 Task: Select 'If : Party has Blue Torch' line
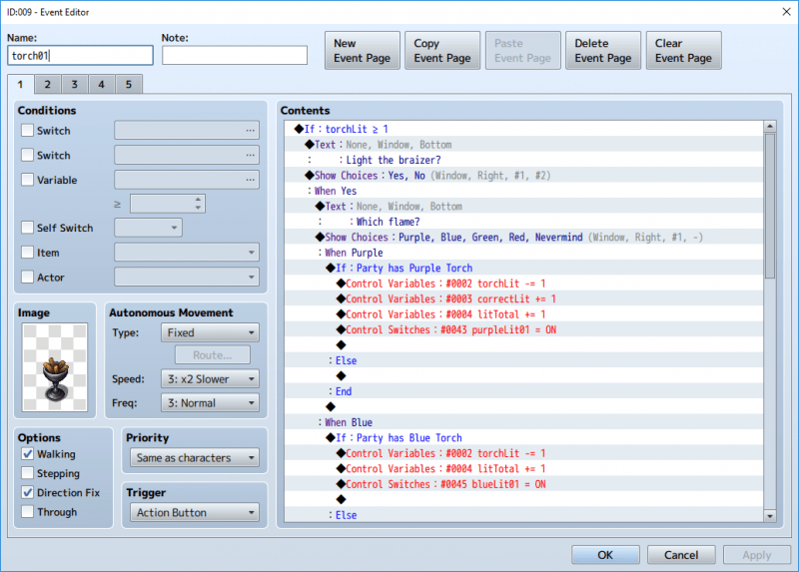(523, 437)
